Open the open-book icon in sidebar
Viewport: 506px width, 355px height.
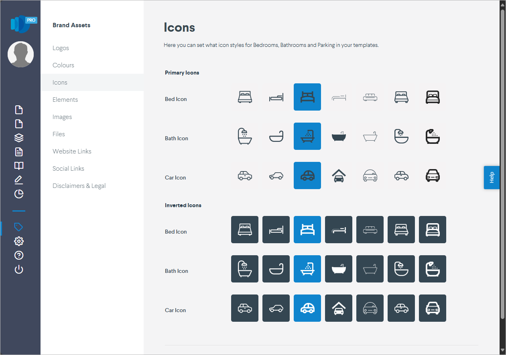pyautogui.click(x=19, y=166)
